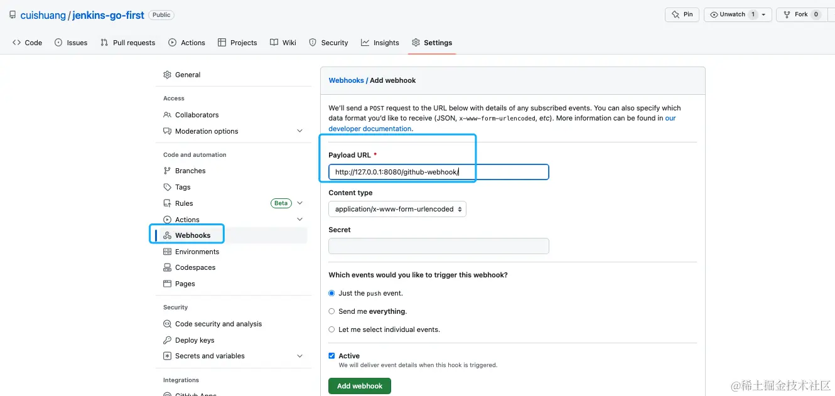Click the Webhooks breadcrumb link
This screenshot has width=835, height=396.
click(x=346, y=80)
